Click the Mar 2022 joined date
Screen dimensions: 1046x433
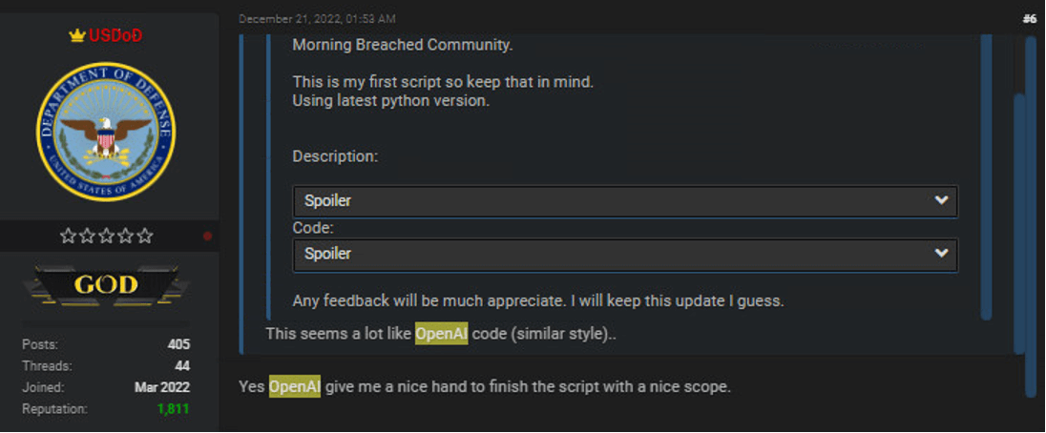pyautogui.click(x=162, y=387)
